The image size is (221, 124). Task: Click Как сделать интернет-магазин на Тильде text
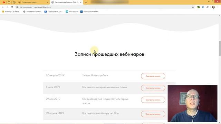tap(105, 87)
